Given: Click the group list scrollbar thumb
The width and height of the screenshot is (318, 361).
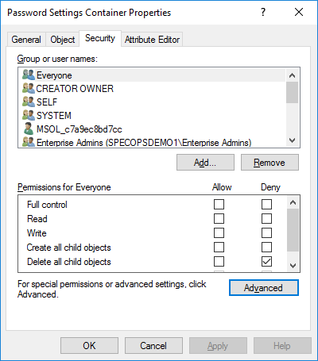Looking at the screenshot, I should coord(292,92).
